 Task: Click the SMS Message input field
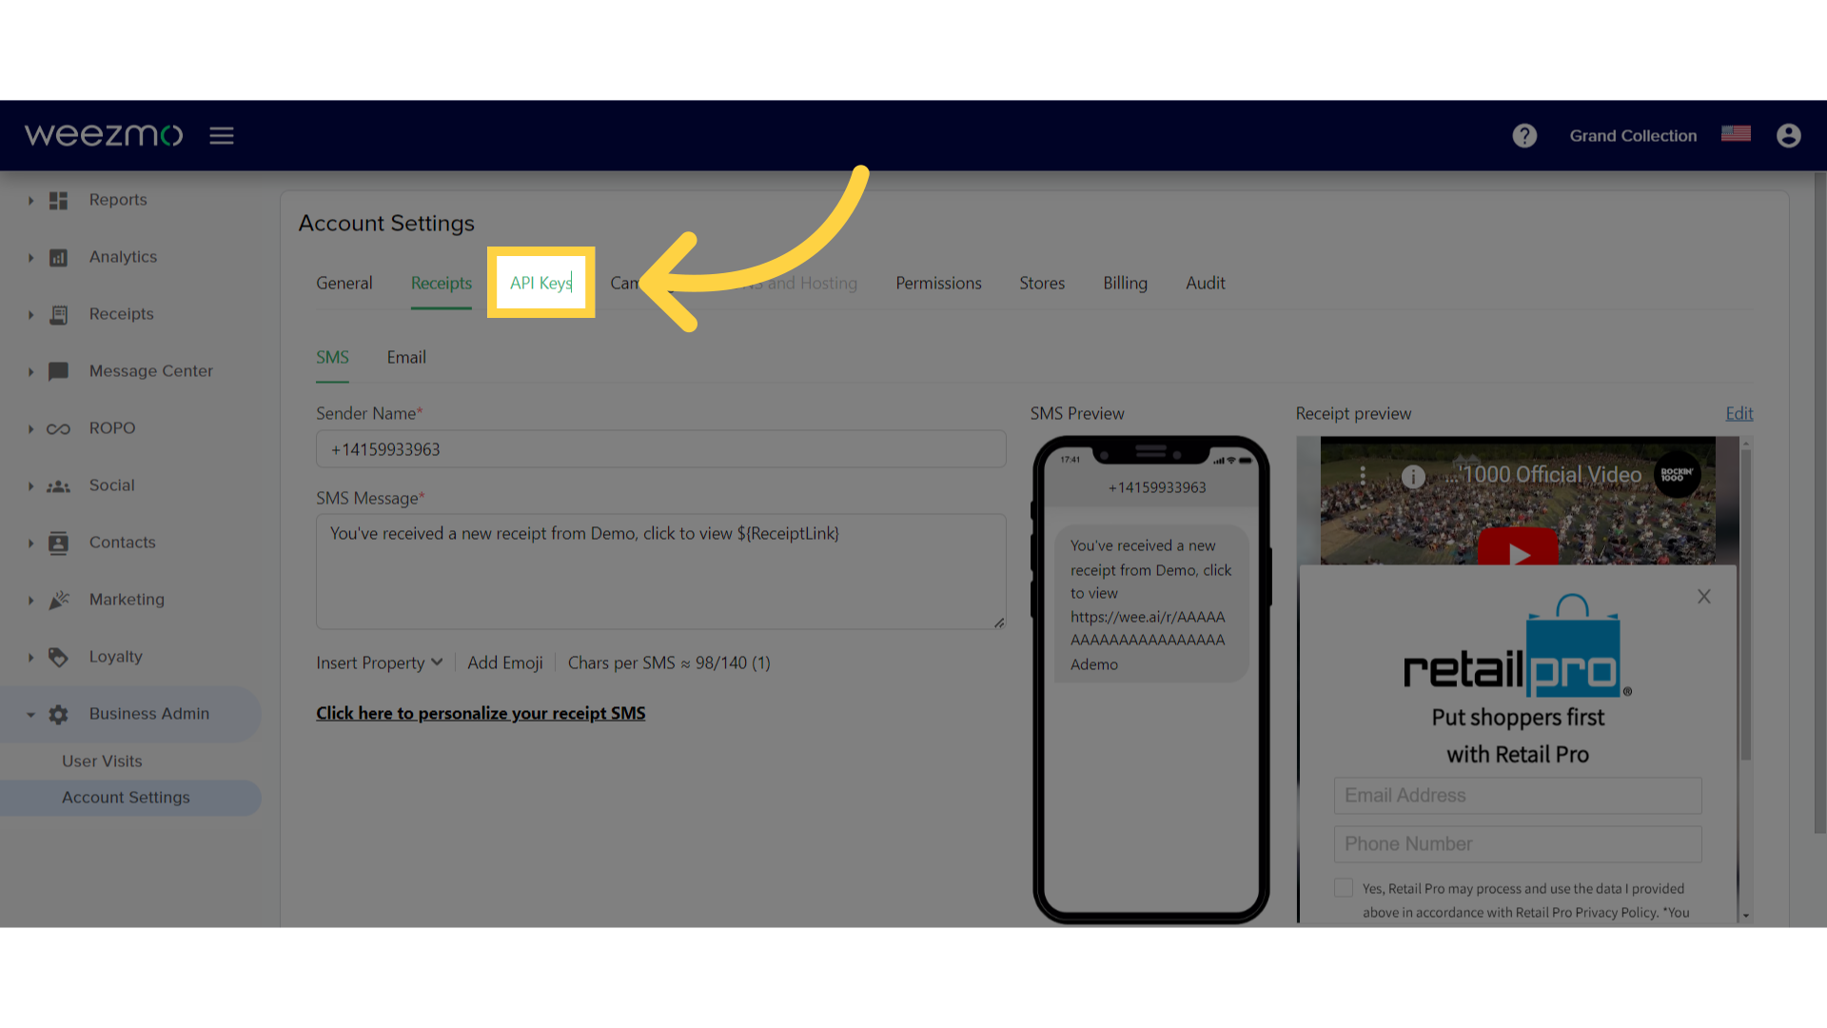tap(661, 568)
